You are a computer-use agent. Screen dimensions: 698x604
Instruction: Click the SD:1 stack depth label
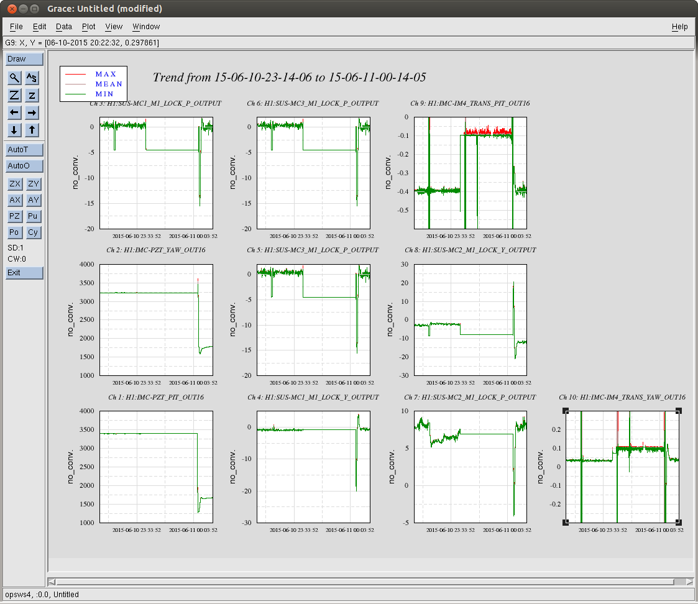coord(16,248)
